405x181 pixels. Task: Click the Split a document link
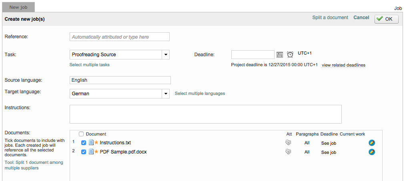(x=330, y=18)
